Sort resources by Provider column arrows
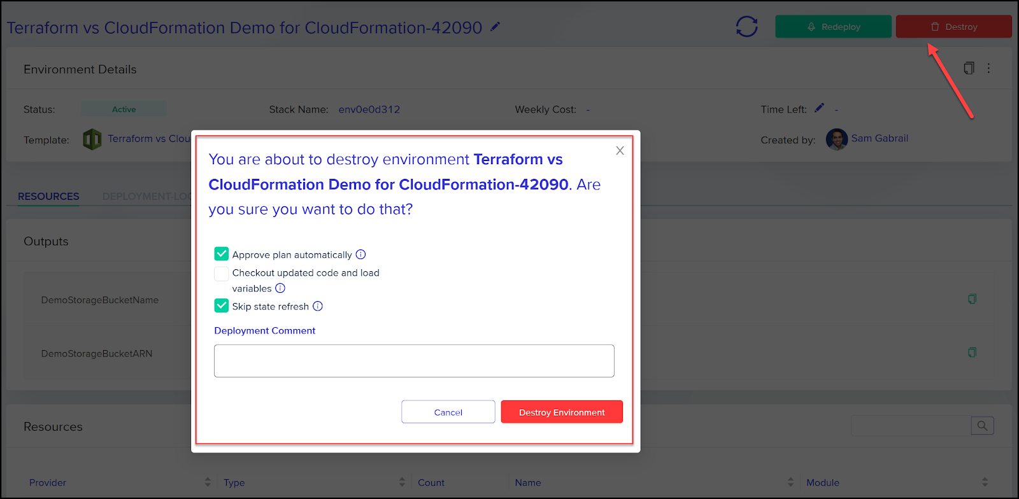This screenshot has width=1019, height=499. click(x=208, y=482)
